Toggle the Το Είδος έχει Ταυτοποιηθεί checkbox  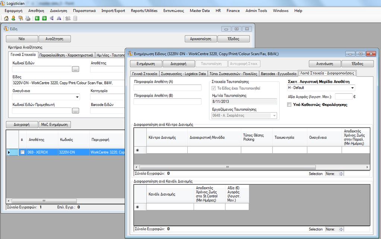pyautogui.click(x=213, y=88)
